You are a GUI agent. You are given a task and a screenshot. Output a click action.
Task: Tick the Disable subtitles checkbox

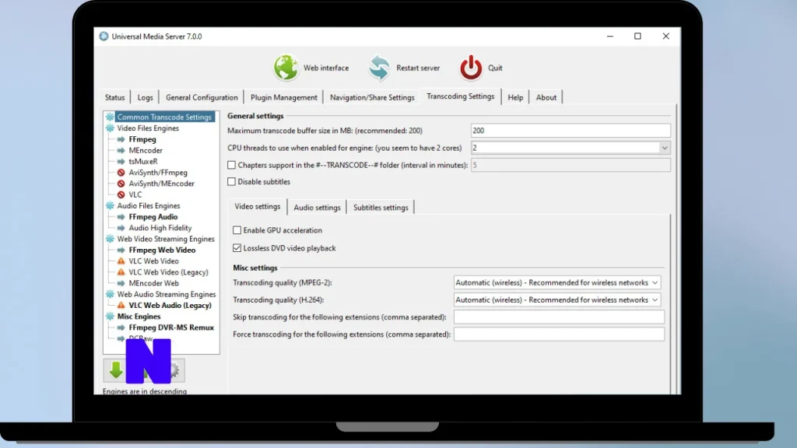click(231, 181)
